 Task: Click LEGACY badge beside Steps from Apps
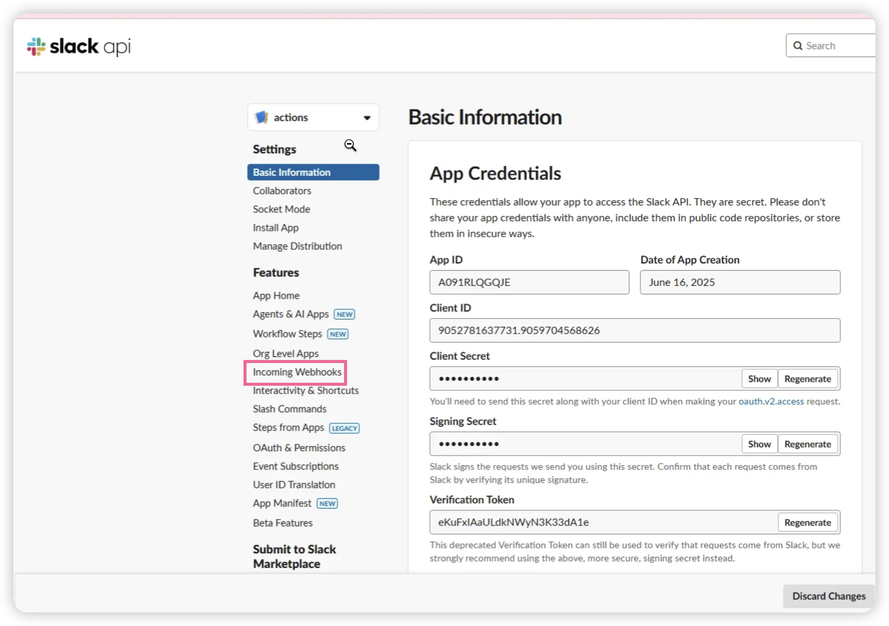pos(344,428)
